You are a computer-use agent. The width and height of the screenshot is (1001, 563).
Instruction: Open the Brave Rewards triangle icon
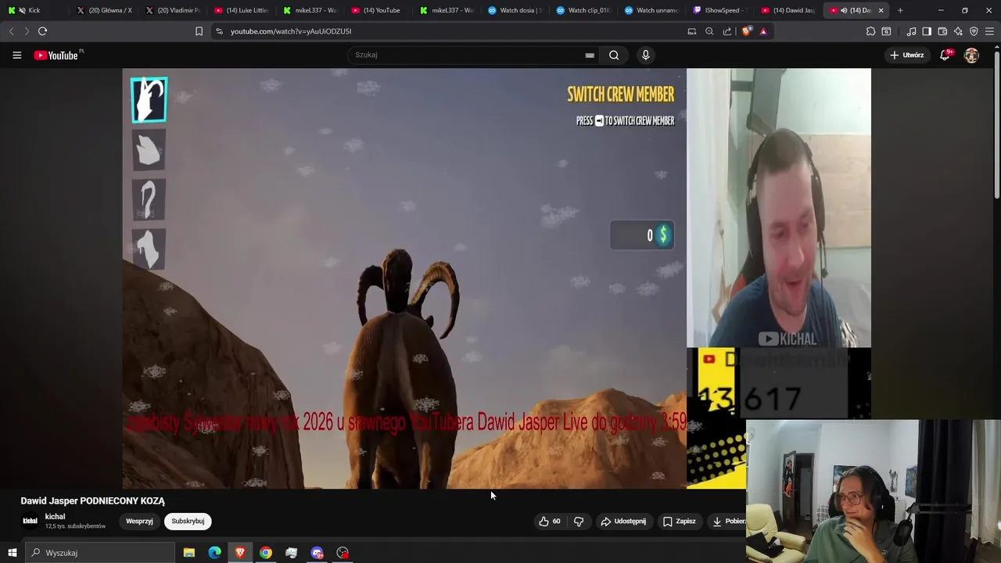pyautogui.click(x=763, y=31)
